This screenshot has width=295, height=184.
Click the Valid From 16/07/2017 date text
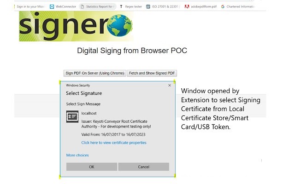click(x=113, y=134)
